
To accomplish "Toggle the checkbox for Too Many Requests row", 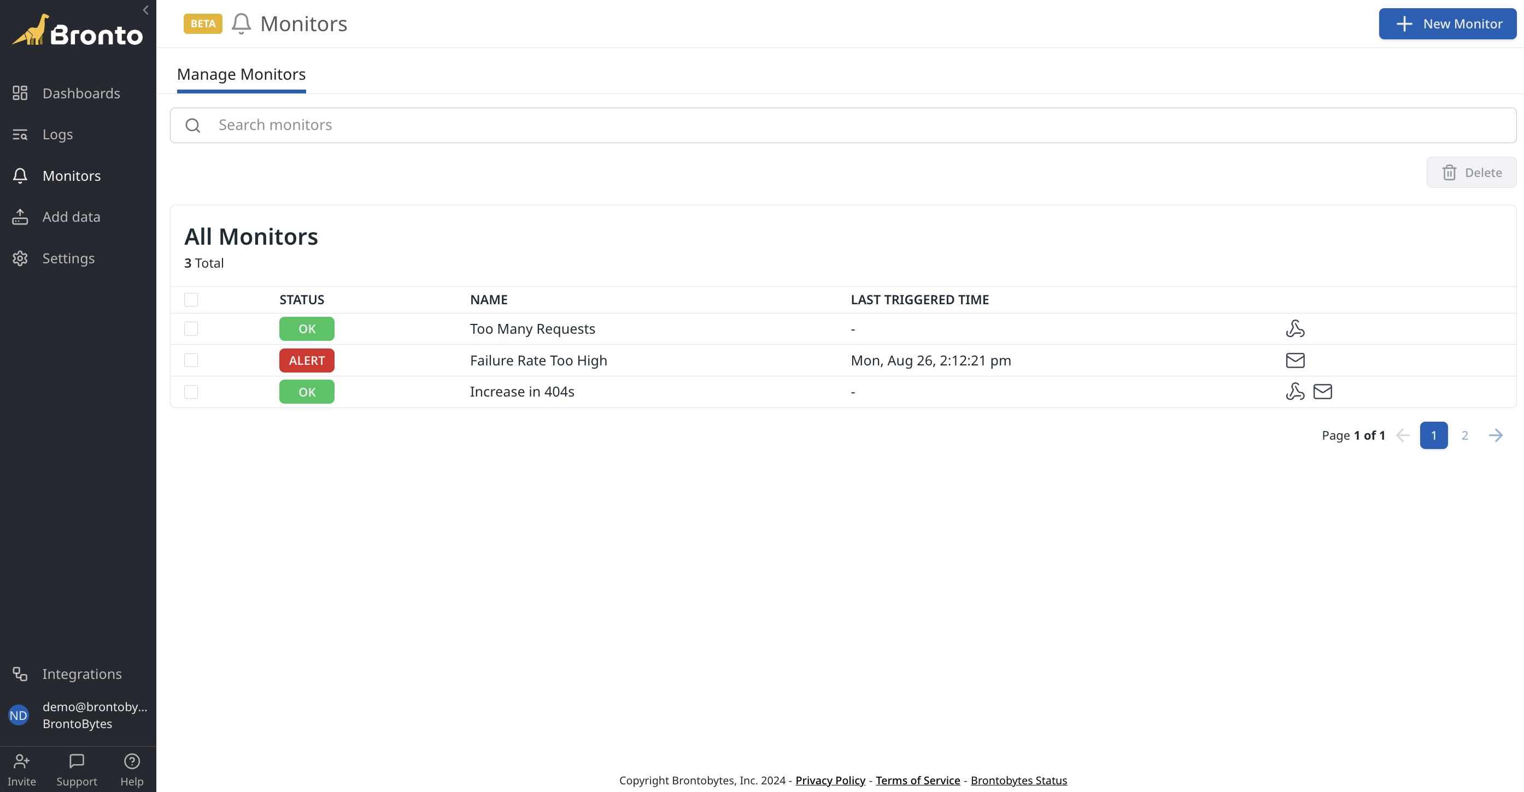I will [x=191, y=328].
